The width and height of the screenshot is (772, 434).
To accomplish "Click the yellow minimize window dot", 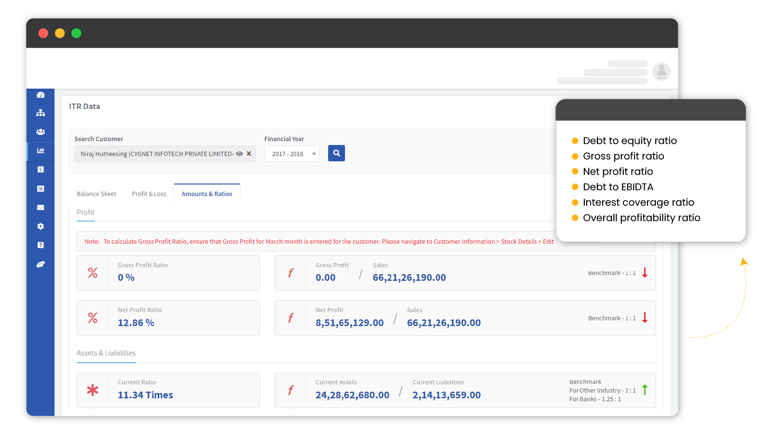I will tap(60, 33).
